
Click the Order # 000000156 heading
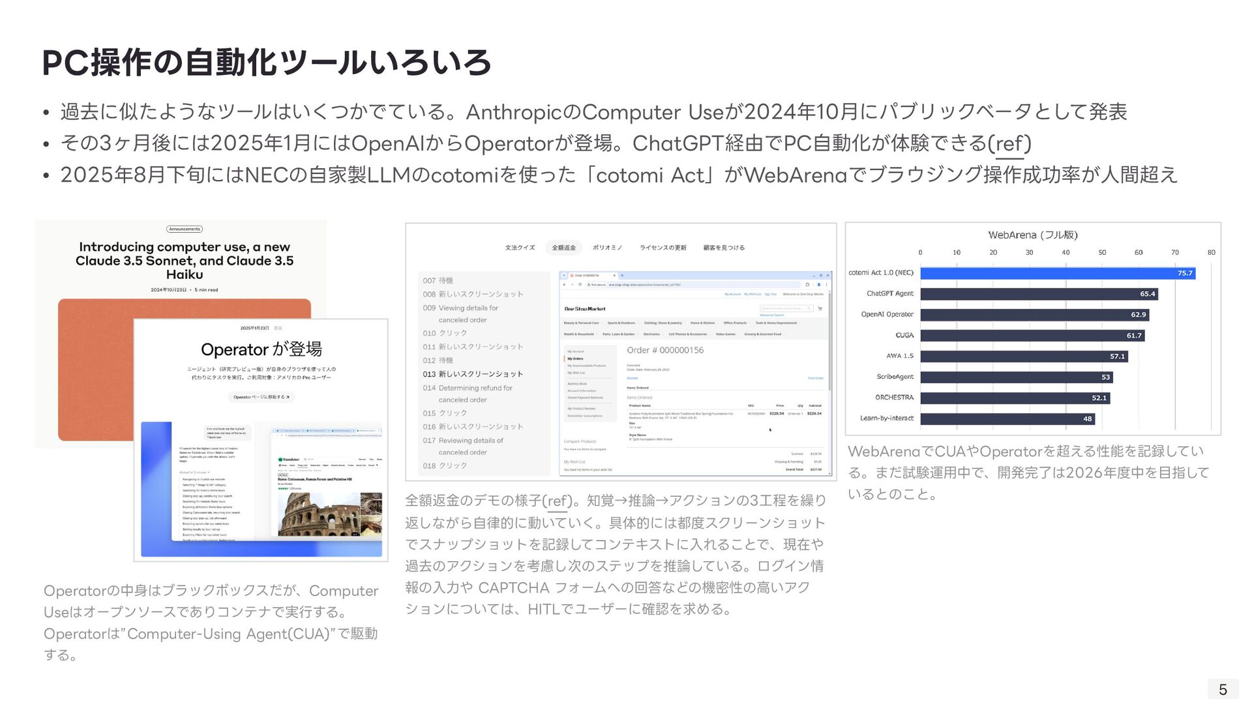pos(665,350)
